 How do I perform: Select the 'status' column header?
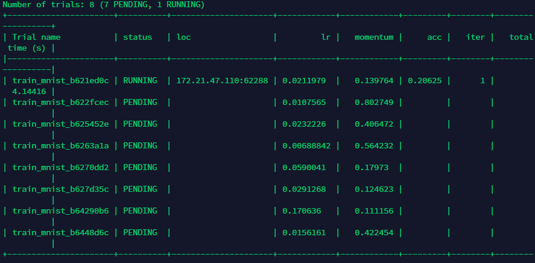point(138,37)
